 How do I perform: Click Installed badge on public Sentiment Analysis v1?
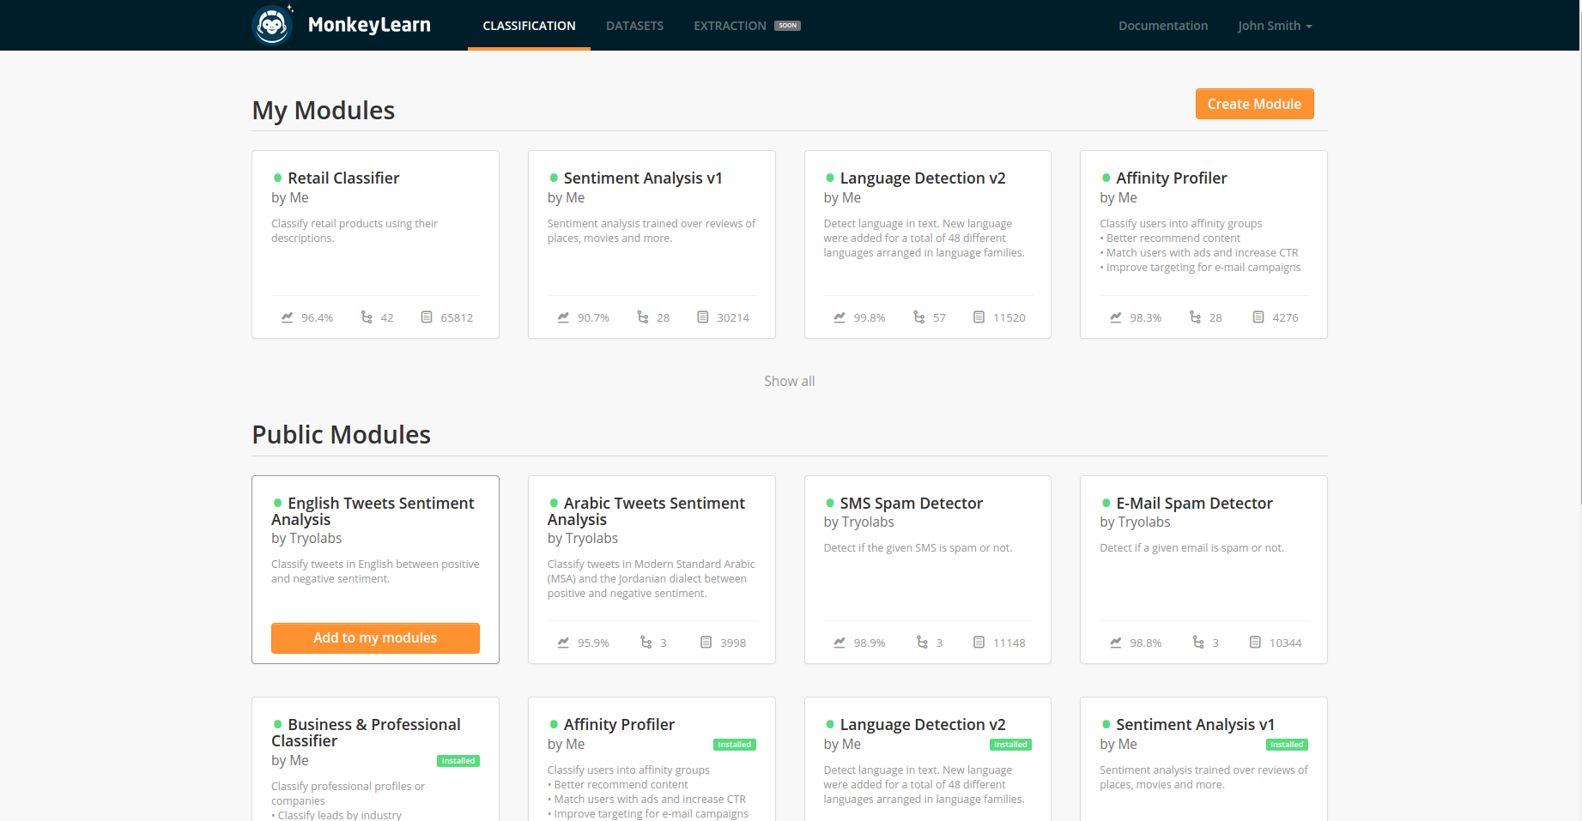1288,745
